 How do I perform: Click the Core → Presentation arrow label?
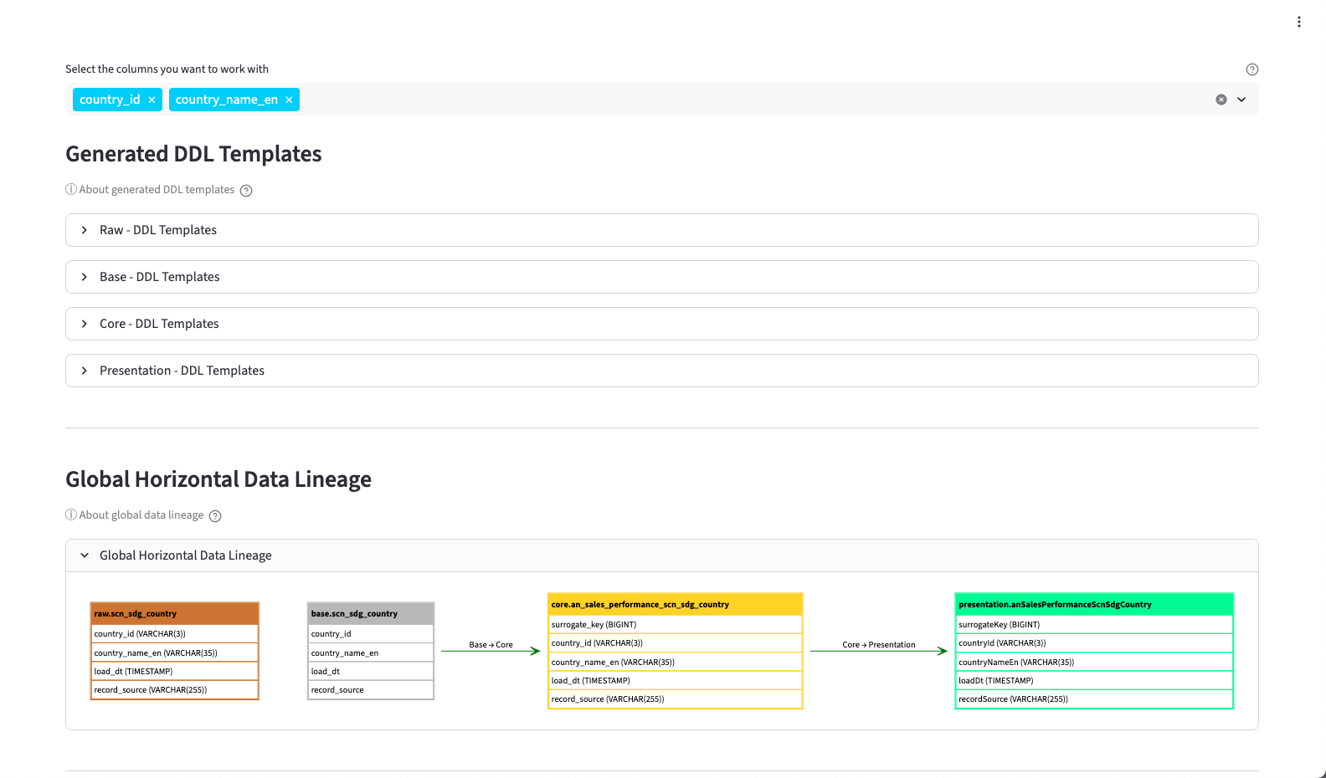(x=879, y=645)
